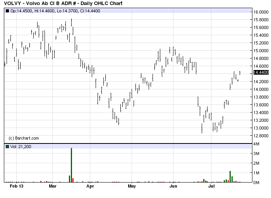Click the 'Feb 13' date axis label
The image size is (271, 198).
click(x=16, y=186)
